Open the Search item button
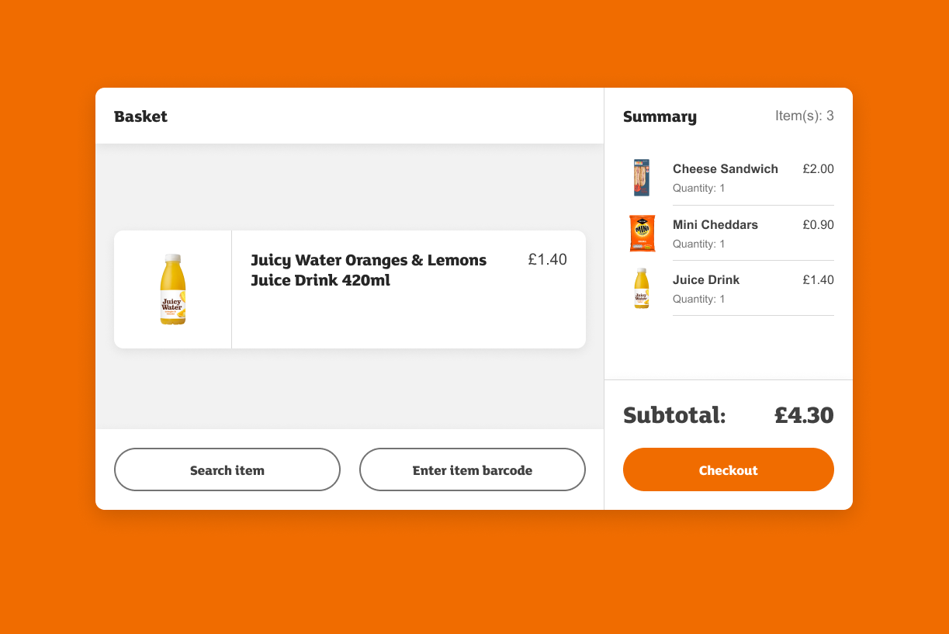 point(227,469)
